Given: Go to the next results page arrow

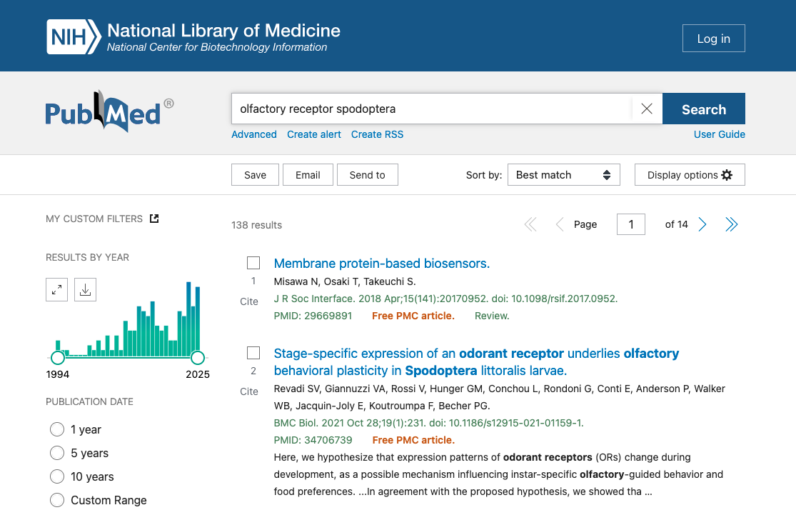Looking at the screenshot, I should [702, 225].
